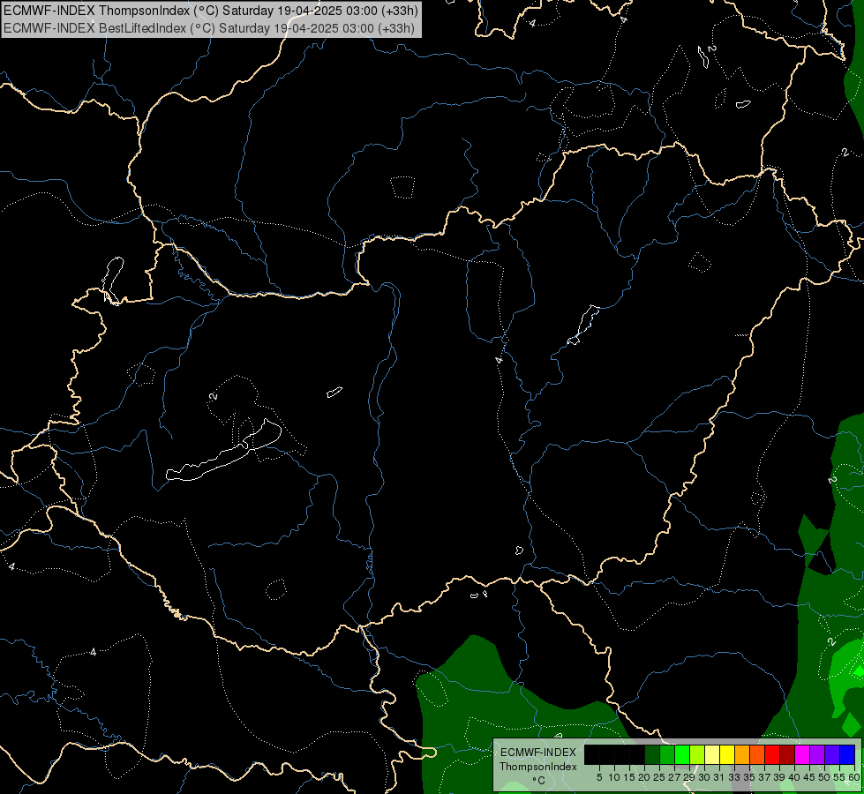Pick the pale yellow 30–31 legend swatch
The width and height of the screenshot is (864, 794).
712,754
